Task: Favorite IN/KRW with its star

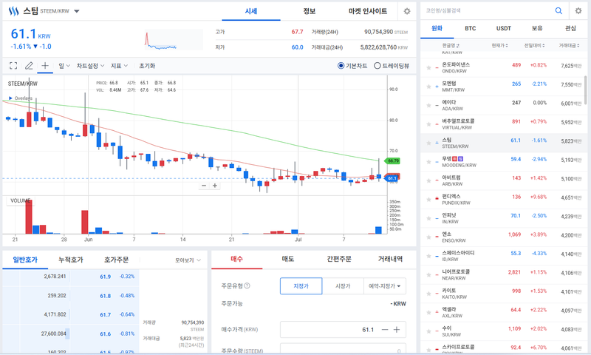Action: [428, 218]
